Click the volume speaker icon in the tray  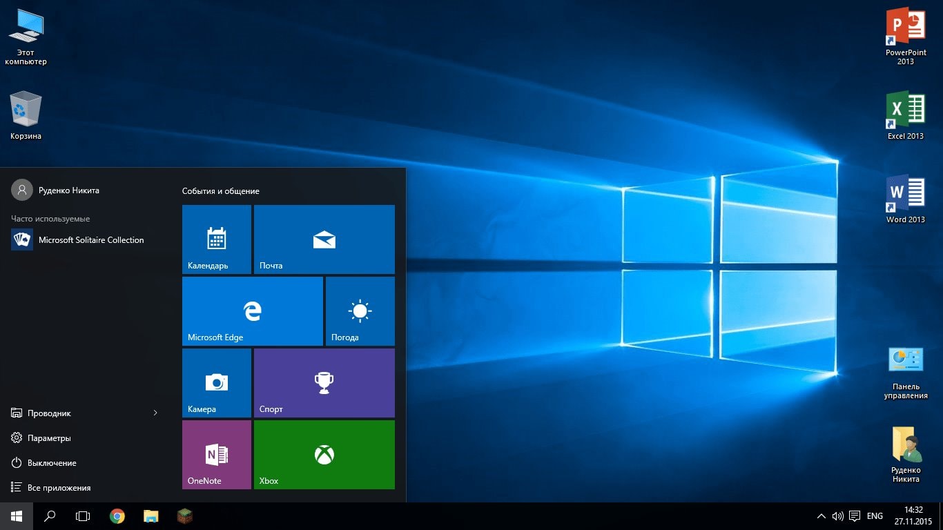[x=837, y=516]
